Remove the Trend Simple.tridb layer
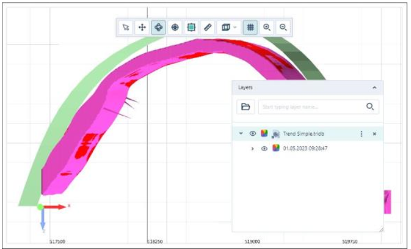The width and height of the screenshot is (411, 249). pyautogui.click(x=374, y=133)
